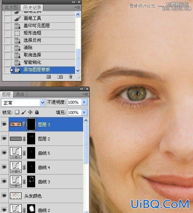
Task: Click the mask link chain icon on 图层 3
Action: click(24, 124)
